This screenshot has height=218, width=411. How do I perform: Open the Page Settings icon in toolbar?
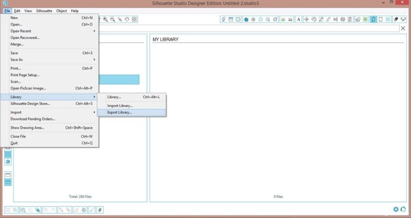coord(231,20)
